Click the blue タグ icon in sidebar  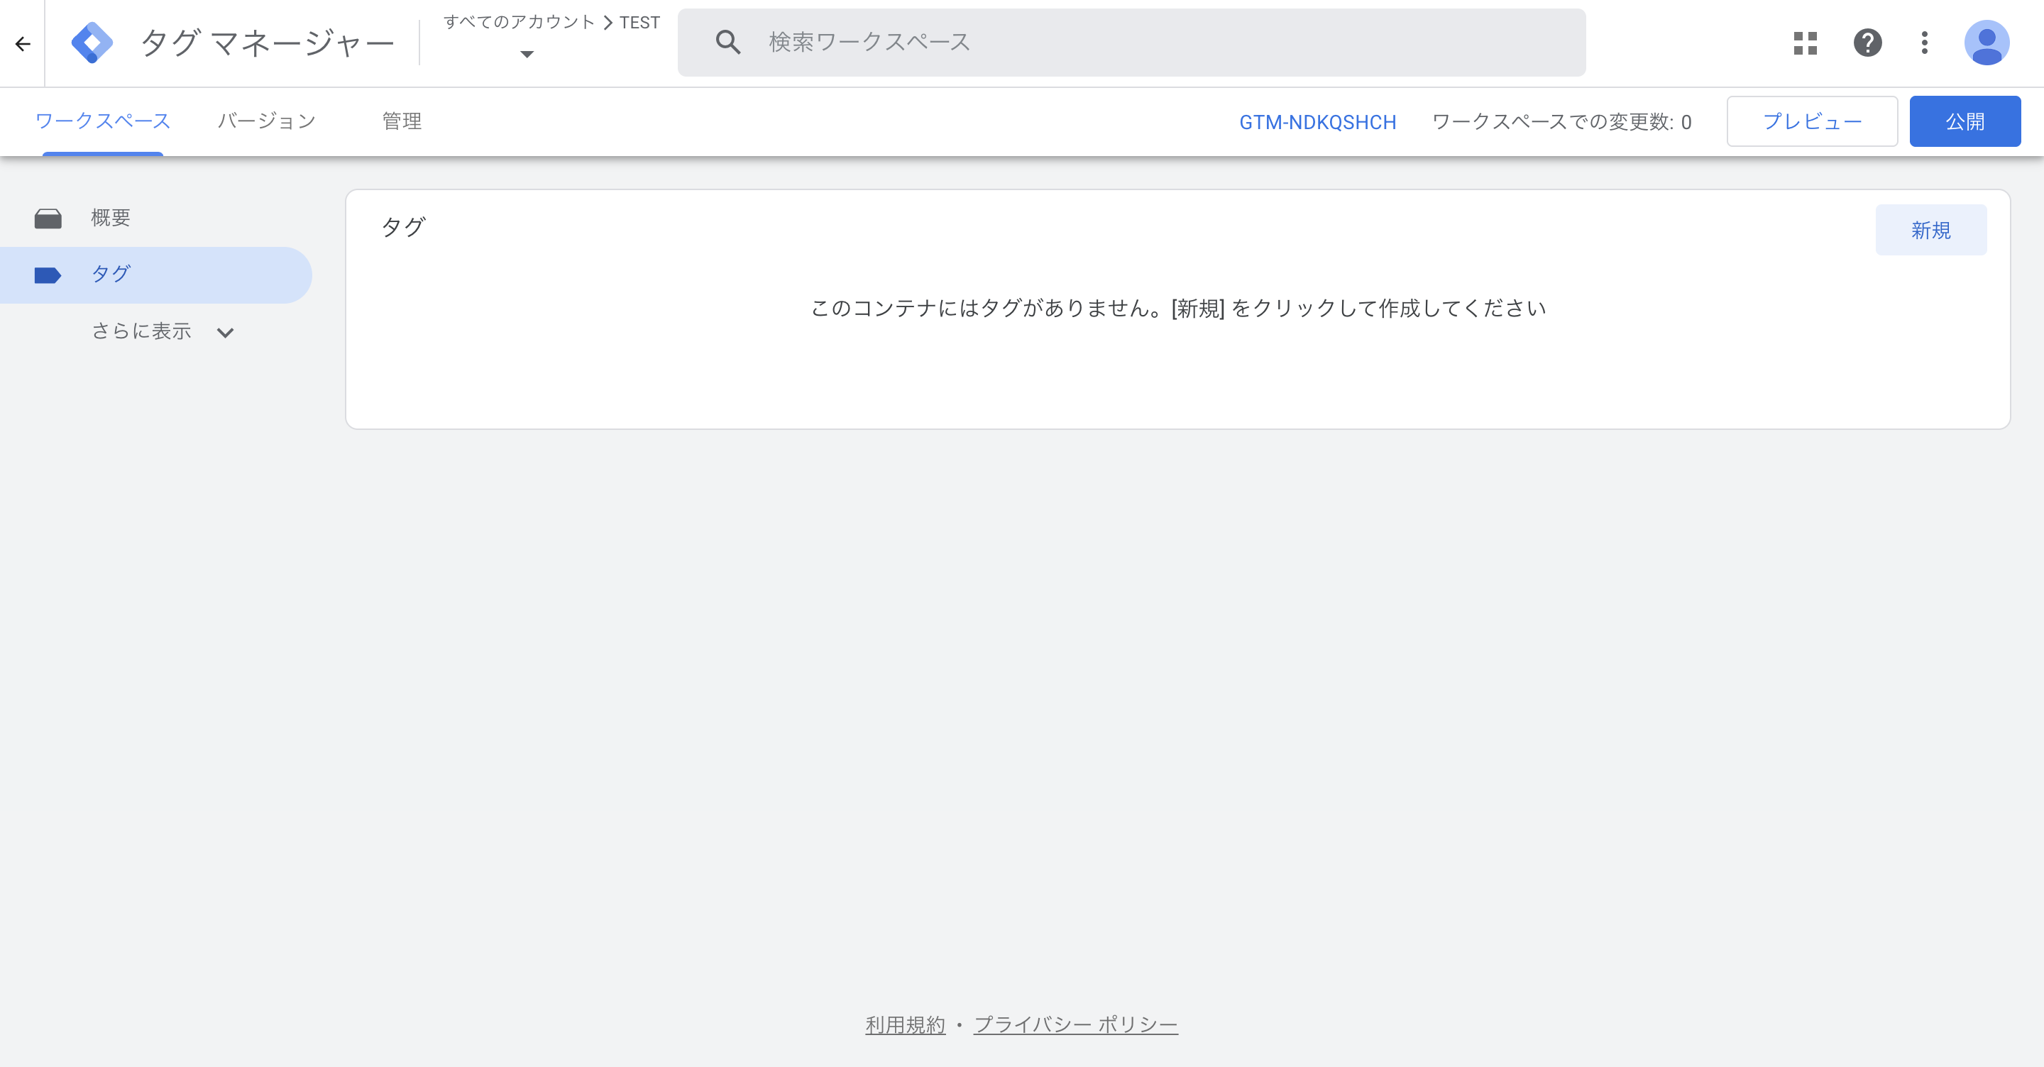[48, 275]
